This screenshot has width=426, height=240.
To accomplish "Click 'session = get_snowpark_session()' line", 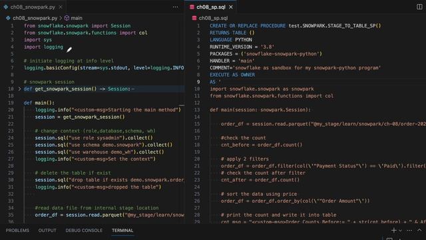I will [80, 117].
